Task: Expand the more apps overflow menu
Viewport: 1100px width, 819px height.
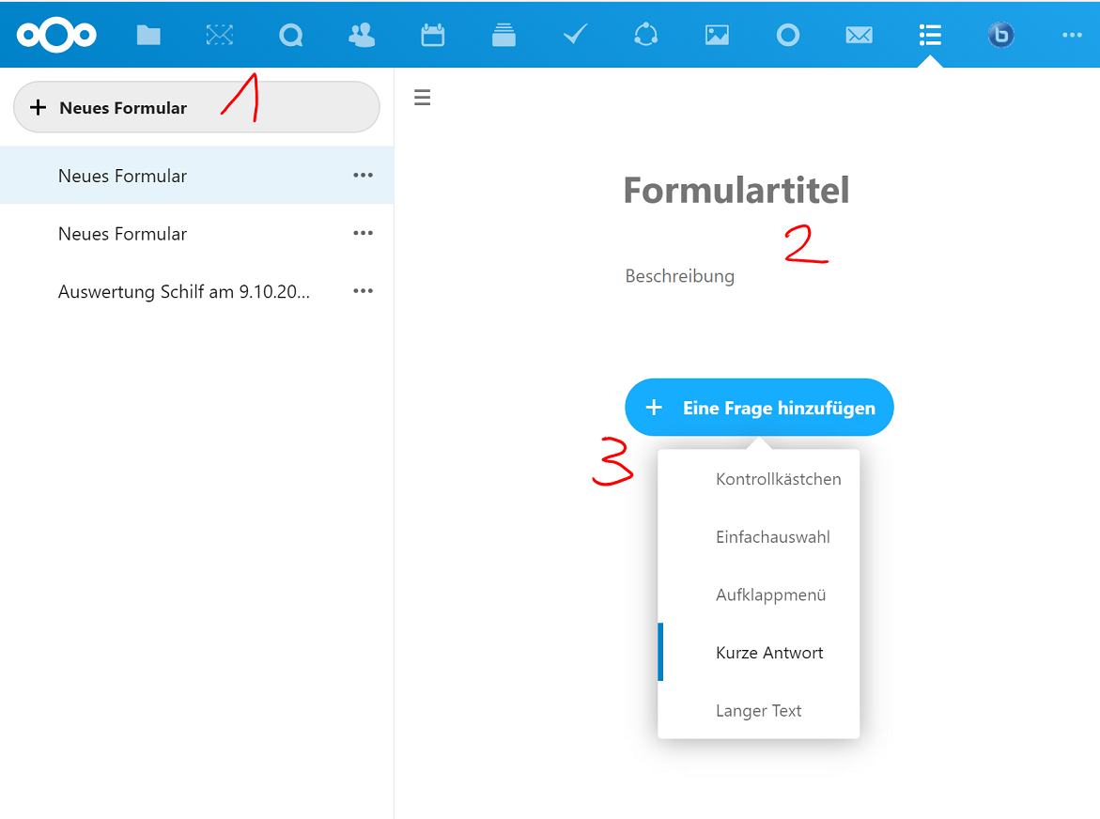Action: click(1072, 36)
